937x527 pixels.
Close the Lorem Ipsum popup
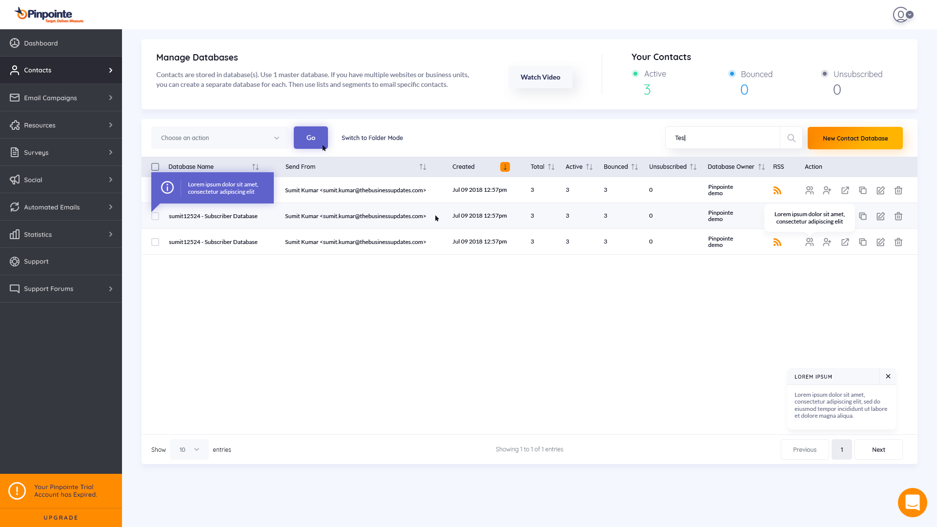click(x=888, y=376)
